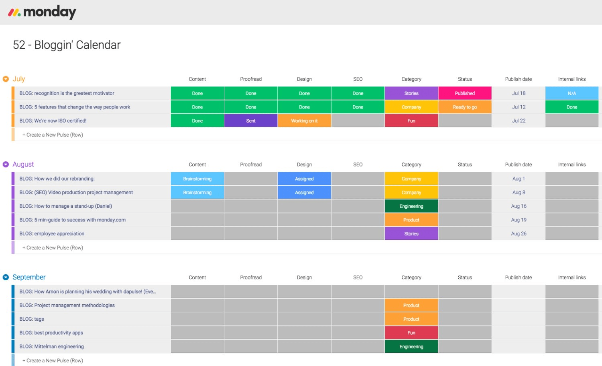Click Engineering category for Mittelman engineering
This screenshot has height=366, width=602.
[411, 346]
